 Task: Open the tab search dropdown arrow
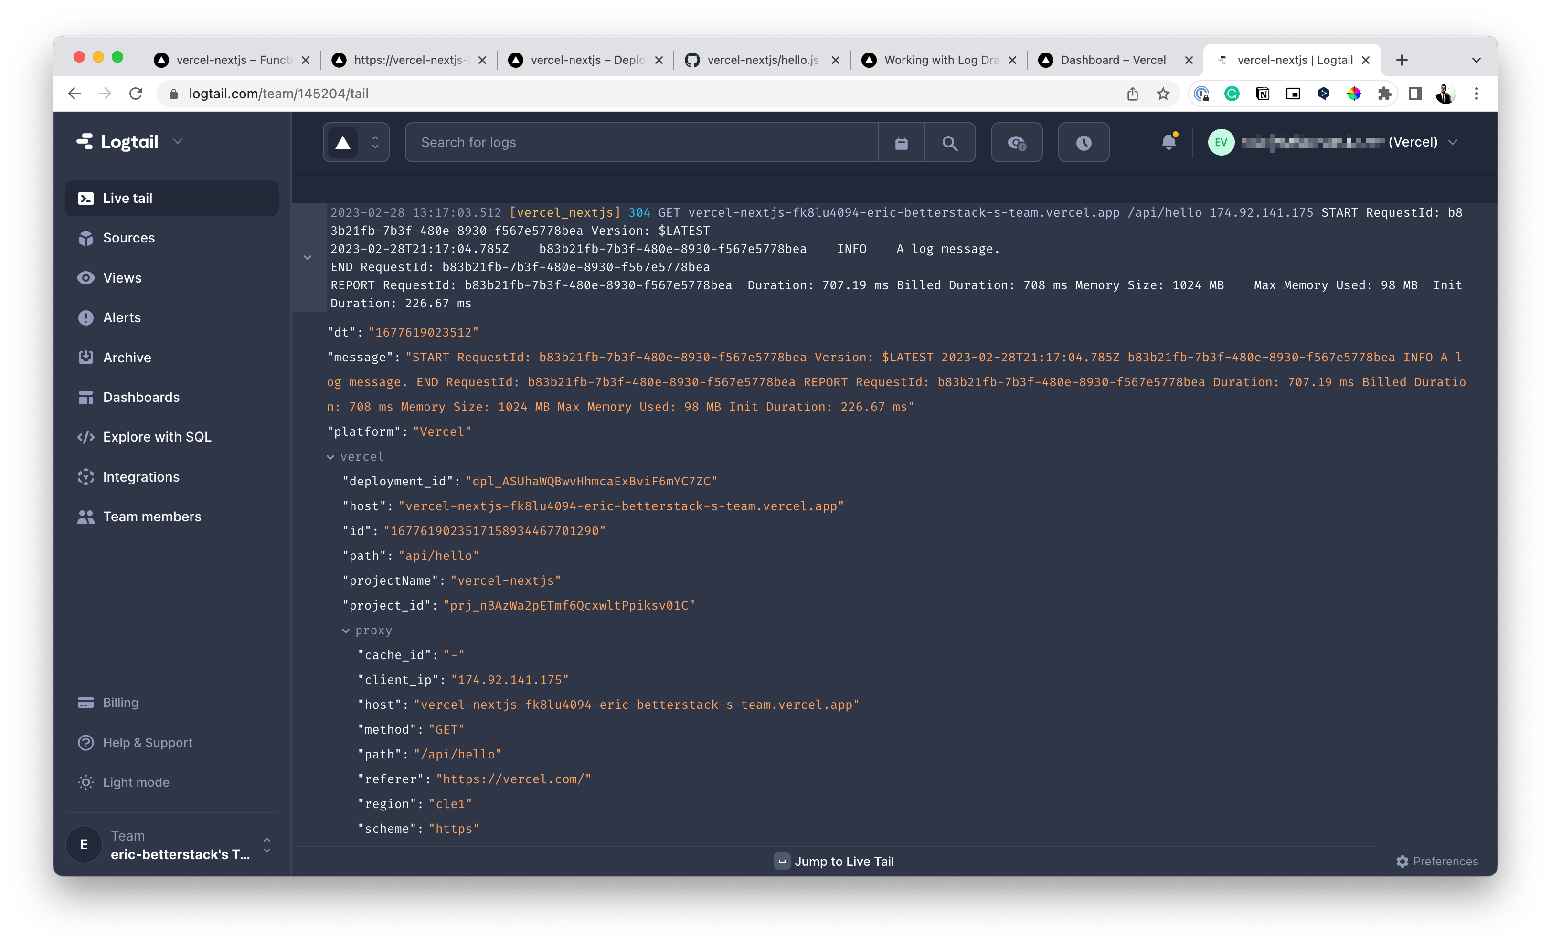coord(1476,61)
